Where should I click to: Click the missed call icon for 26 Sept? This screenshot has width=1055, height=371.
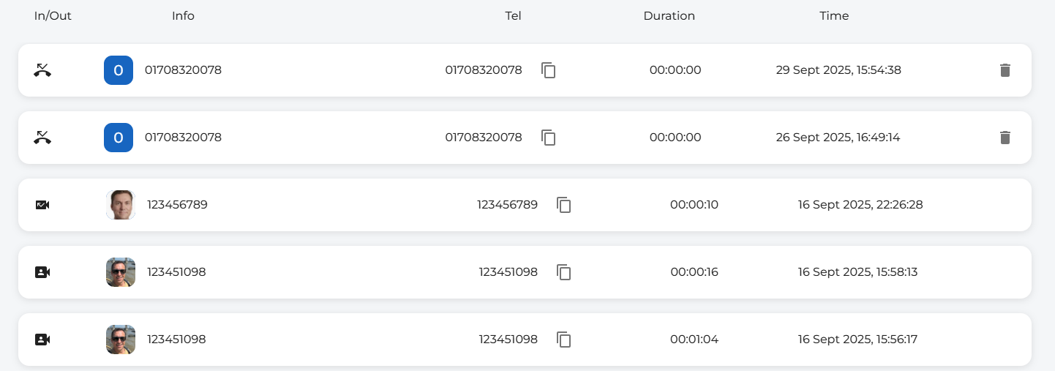point(42,138)
